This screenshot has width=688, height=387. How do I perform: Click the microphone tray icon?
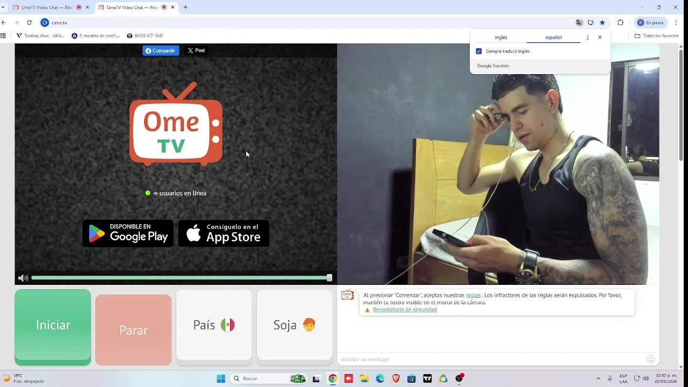coord(610,378)
